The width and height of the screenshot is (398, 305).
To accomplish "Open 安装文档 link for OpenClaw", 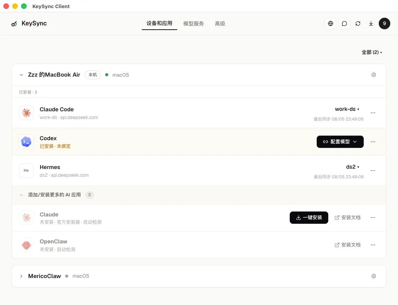I will 348,245.
